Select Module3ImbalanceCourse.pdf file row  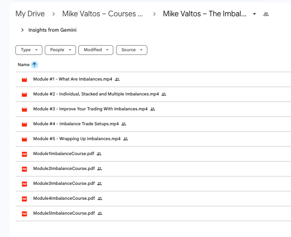pyautogui.click(x=64, y=184)
